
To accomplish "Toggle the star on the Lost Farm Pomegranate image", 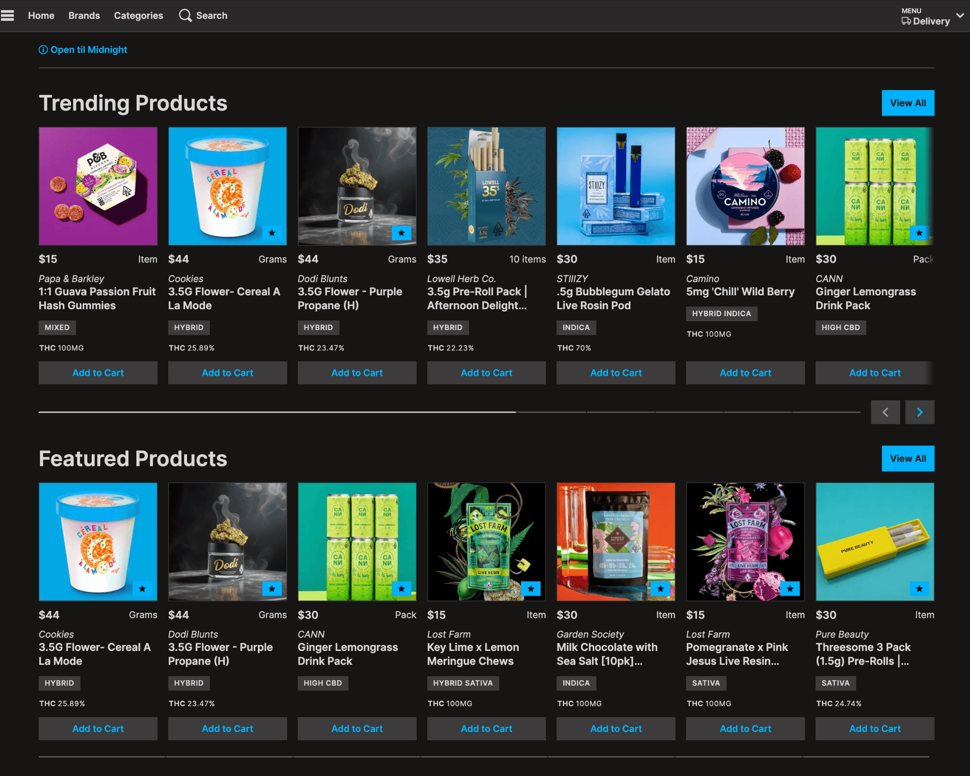I will tap(790, 589).
